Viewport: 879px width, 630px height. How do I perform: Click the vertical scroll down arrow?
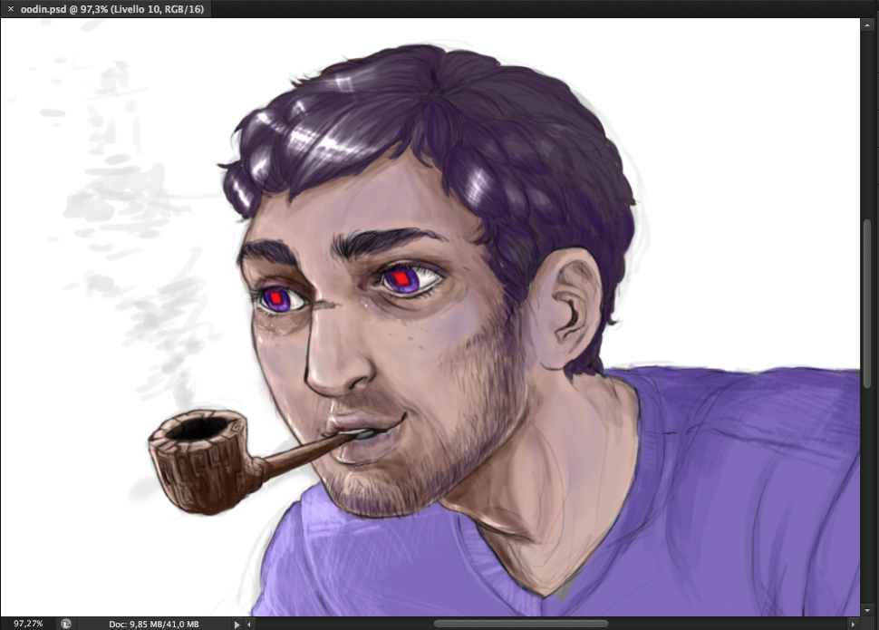pos(868,610)
